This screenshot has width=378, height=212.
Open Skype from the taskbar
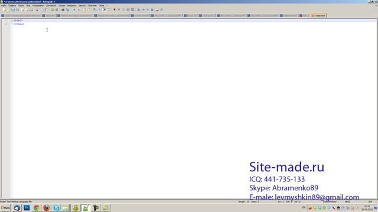click(x=56, y=208)
